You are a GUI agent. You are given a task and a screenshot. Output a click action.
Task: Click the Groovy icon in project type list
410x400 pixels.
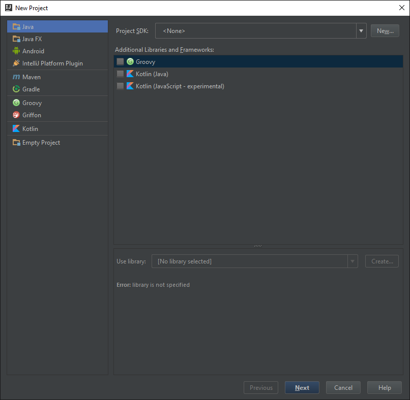coord(16,103)
